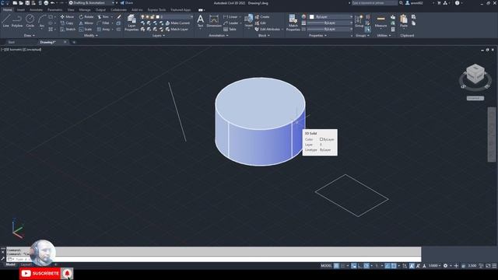498x280 pixels.
Task: Go to the Manage ribbon tab
Action: tap(85, 10)
